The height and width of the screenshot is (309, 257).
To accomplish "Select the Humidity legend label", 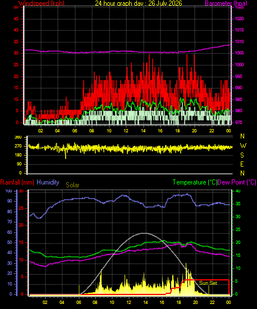I will point(48,182).
